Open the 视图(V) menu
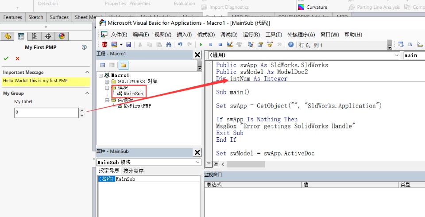 (x=162, y=35)
